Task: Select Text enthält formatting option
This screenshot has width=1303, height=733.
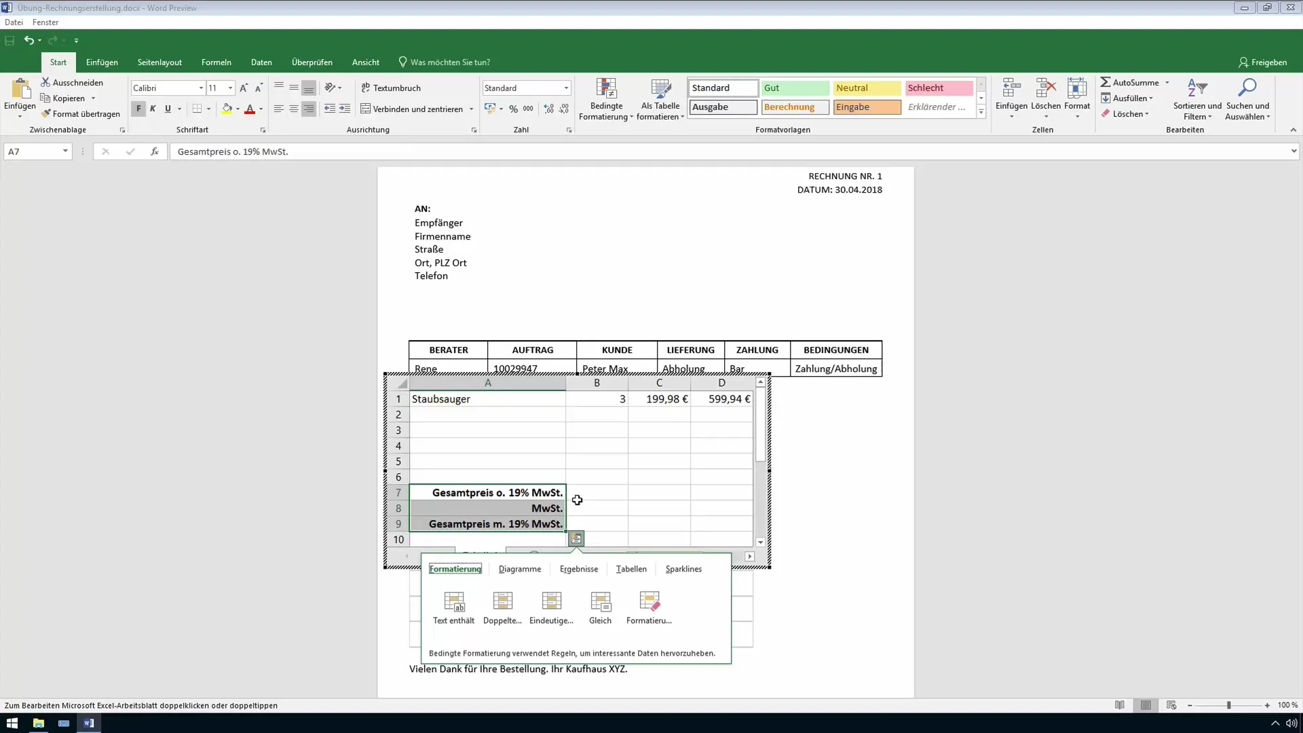Action: [454, 607]
